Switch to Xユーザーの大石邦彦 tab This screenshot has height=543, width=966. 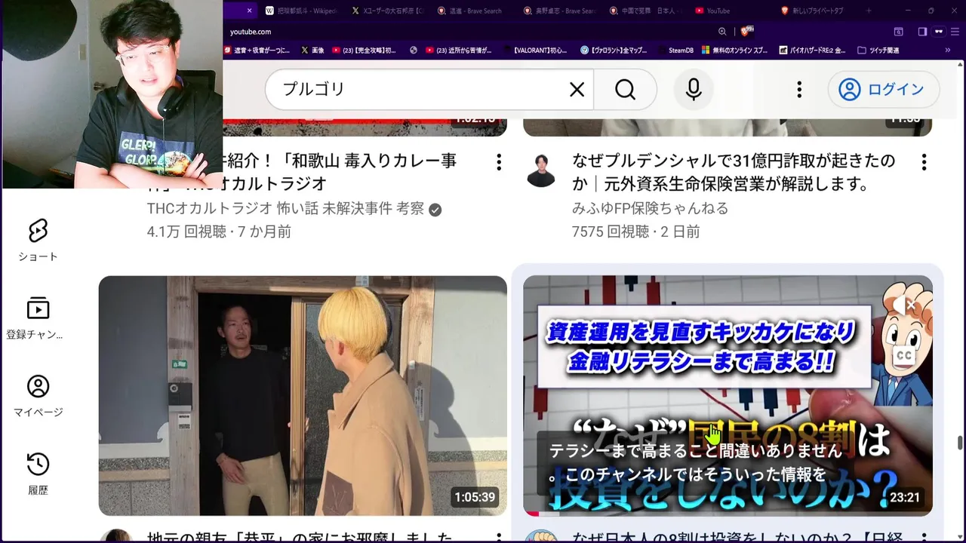tap(389, 11)
